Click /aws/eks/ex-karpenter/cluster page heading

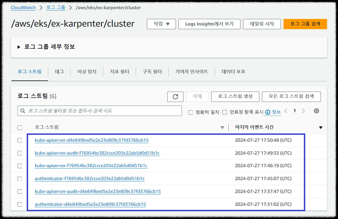tap(73, 24)
